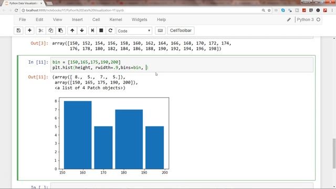Click the bin list definition line
Image resolution: width=336 pixels, height=189 pixels.
(x=87, y=62)
